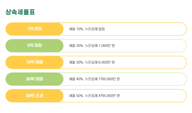This screenshot has width=192, height=113.
Task: Select the yellow 1억 이하 label
Action: tap(35, 29)
